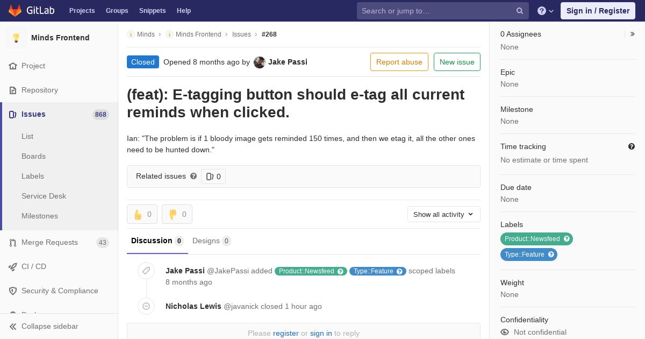
Task: Open CI / CD rocket sidebar item
Action: 59,266
